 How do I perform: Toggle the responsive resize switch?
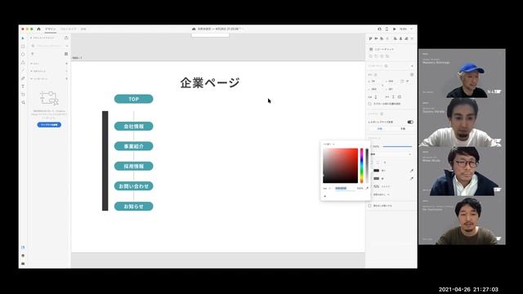[x=410, y=122]
